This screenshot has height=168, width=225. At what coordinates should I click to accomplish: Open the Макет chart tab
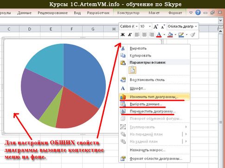pos(154,13)
